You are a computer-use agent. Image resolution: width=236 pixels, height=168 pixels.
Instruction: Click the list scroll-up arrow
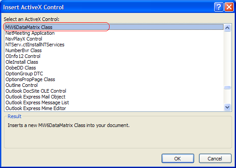(227, 28)
